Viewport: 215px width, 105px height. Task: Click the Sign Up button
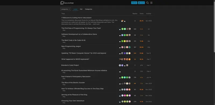coord(134,3)
